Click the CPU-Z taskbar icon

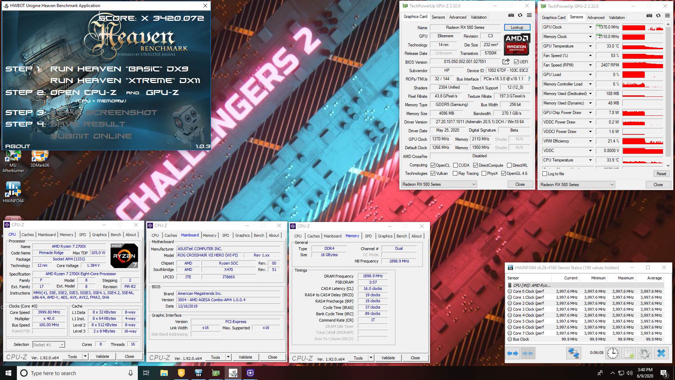click(250, 373)
